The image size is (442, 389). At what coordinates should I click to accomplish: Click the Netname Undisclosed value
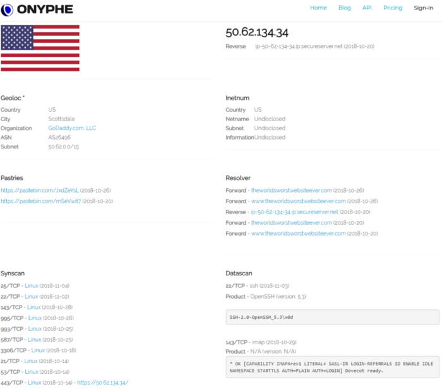pos(270,119)
